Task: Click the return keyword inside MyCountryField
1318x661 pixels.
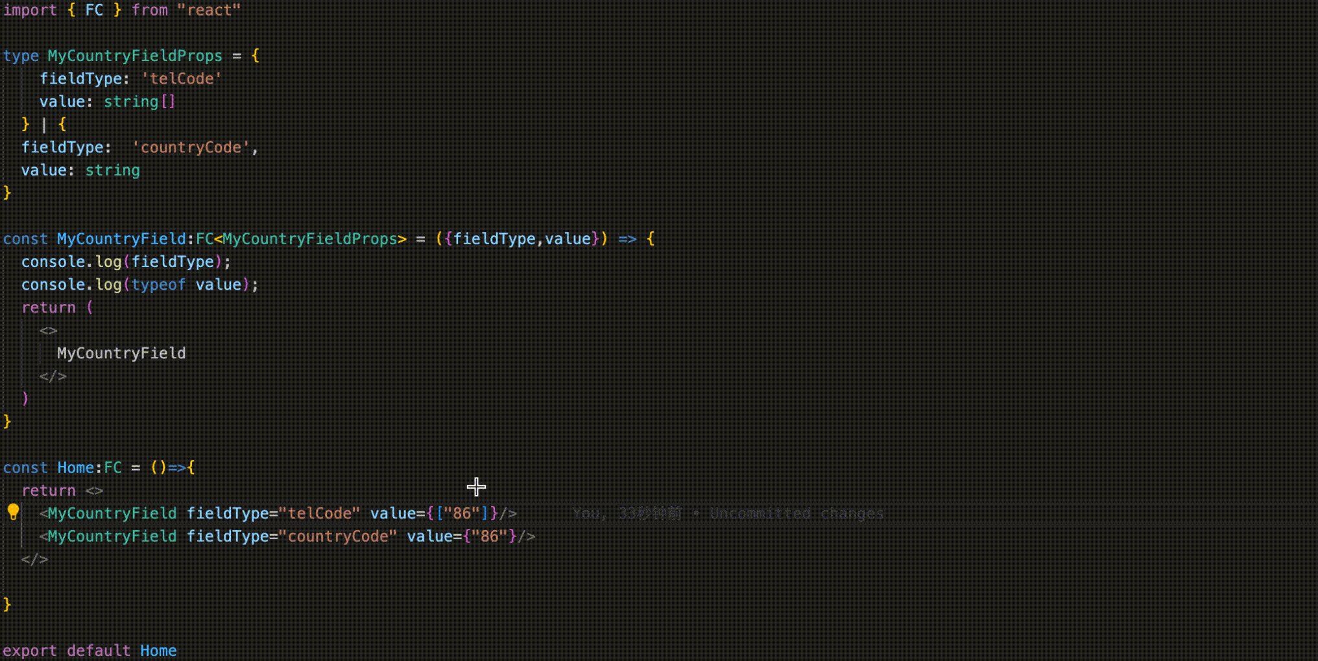Action: point(49,308)
